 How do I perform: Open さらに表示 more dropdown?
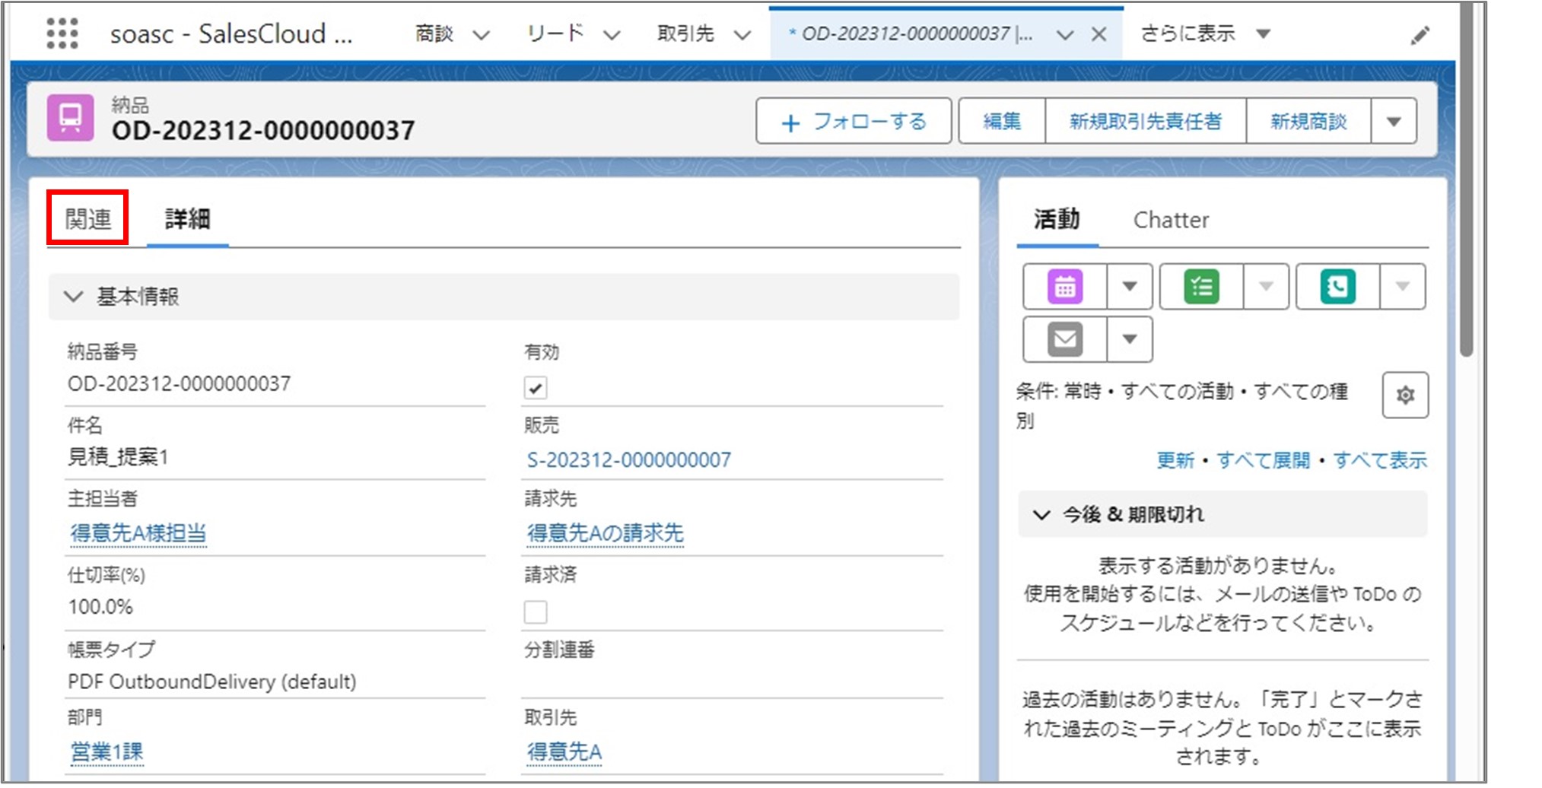(1264, 33)
